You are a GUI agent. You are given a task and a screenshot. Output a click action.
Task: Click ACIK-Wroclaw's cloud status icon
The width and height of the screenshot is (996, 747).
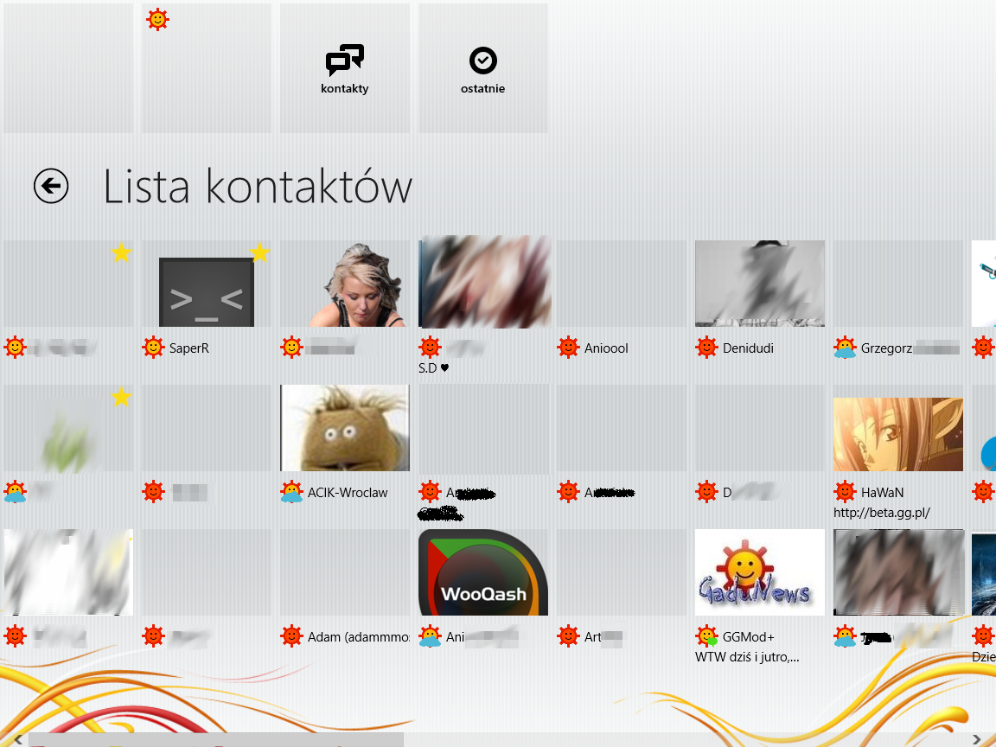coord(291,492)
